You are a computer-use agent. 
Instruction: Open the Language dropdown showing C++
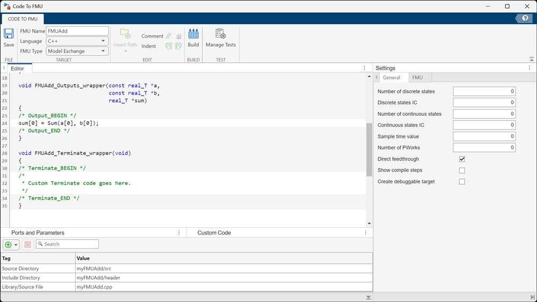[x=77, y=41]
